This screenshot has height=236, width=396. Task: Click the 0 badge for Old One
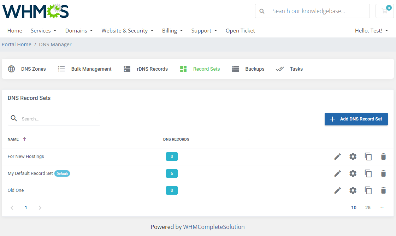click(172, 190)
